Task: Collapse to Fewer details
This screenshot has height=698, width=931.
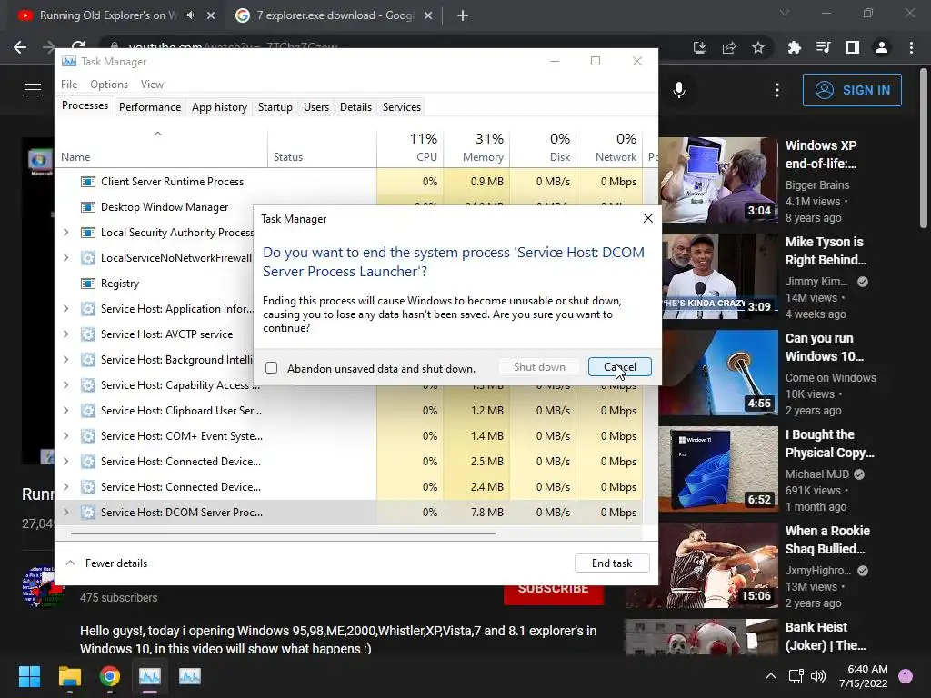Action: (106, 563)
